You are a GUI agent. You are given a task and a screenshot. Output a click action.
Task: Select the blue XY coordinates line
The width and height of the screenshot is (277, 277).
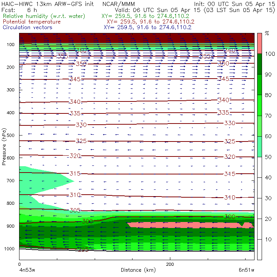click(x=147, y=27)
